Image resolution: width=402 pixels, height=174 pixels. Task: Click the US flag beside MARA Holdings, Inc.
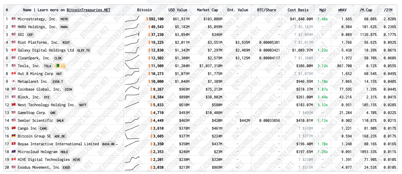click(14, 27)
